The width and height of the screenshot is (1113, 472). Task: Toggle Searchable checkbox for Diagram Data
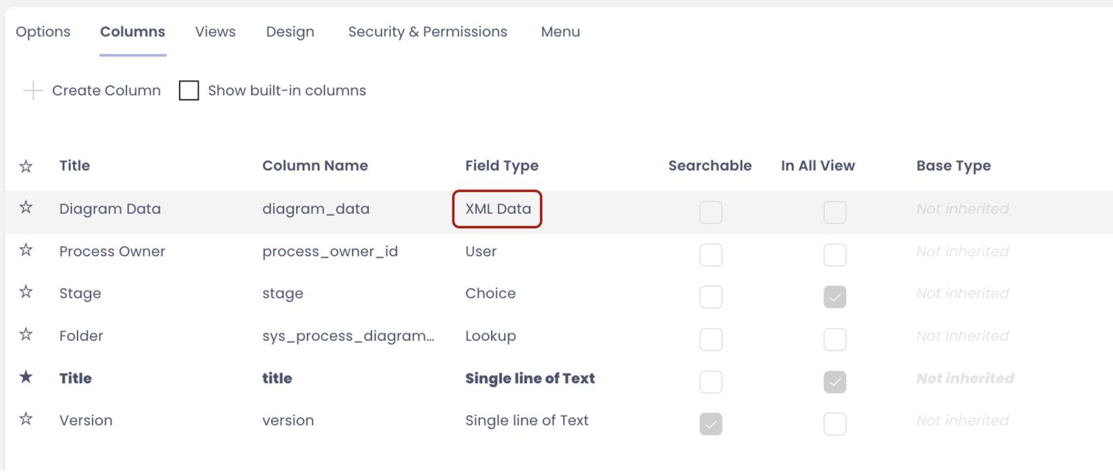point(710,212)
